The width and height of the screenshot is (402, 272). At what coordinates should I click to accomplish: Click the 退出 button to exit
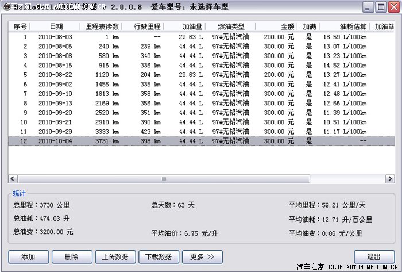[374, 257]
